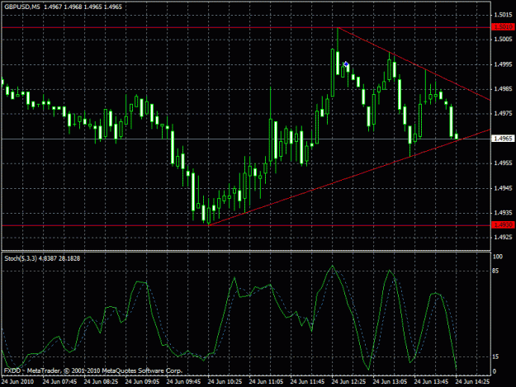Click the Stoch(5,3,3) indicator label
This screenshot has height=387, width=516.
(x=42, y=258)
